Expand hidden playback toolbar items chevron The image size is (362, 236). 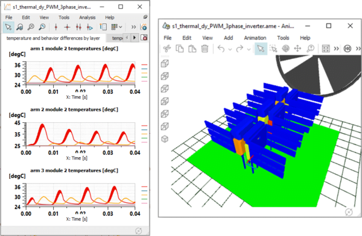[x=358, y=49]
